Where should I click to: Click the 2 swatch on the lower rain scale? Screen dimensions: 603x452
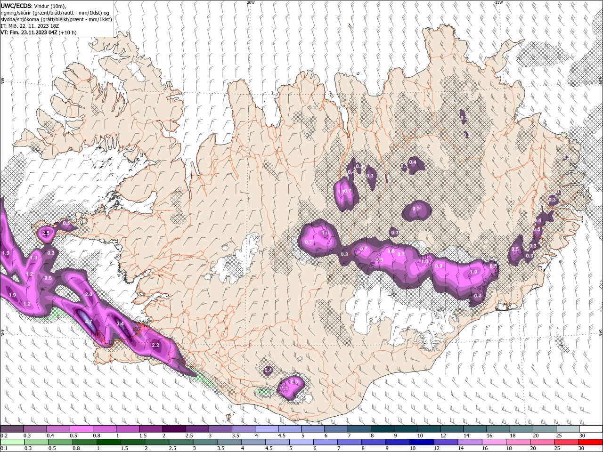(x=157, y=442)
